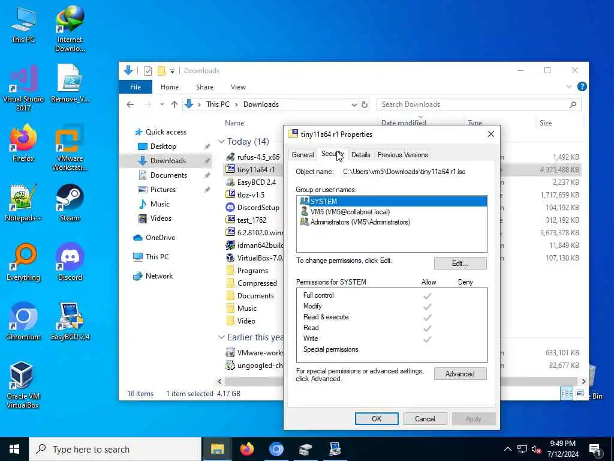Open Everything search desktop icon
The height and width of the screenshot is (461, 614).
click(x=23, y=262)
